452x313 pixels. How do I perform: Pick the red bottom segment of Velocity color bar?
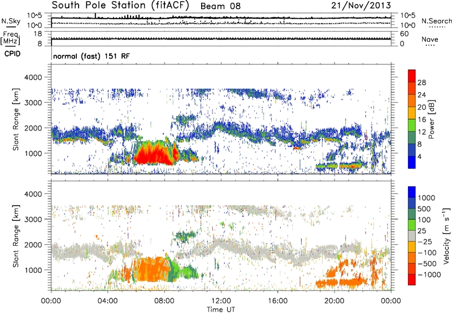(412, 280)
